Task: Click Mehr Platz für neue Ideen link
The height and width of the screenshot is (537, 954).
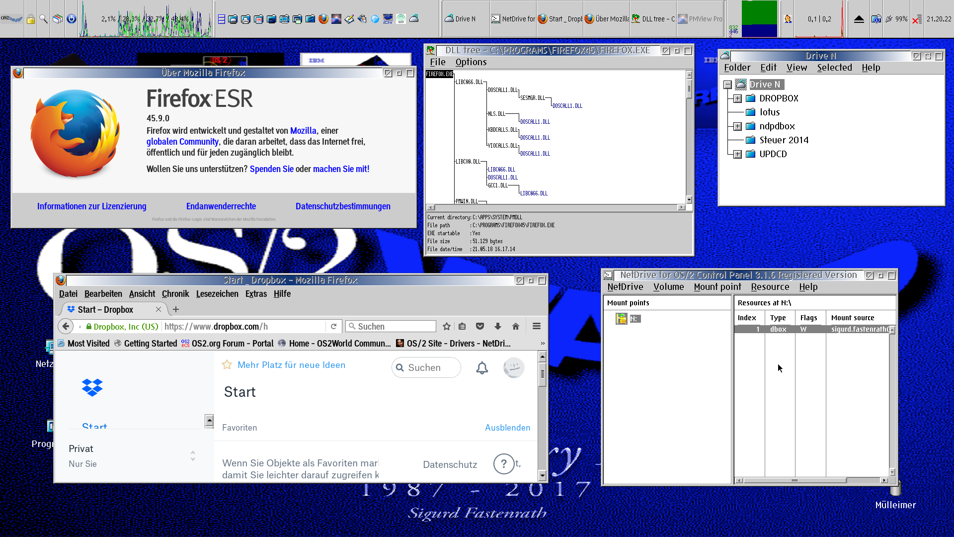Action: [291, 365]
